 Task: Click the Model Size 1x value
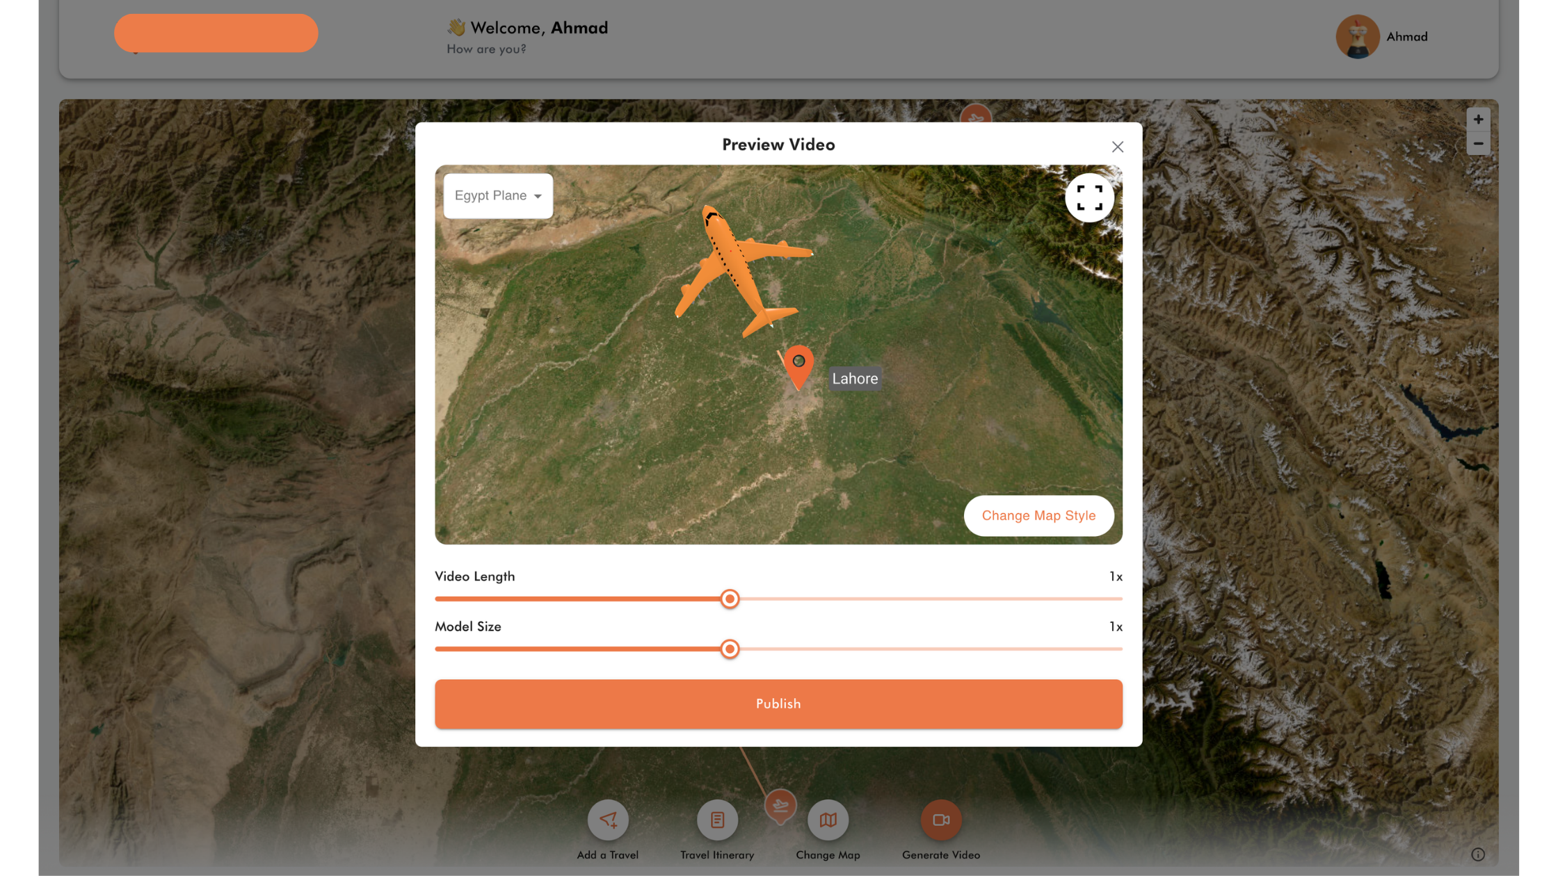[x=1116, y=626]
